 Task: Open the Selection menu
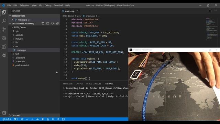tap(24, 6)
